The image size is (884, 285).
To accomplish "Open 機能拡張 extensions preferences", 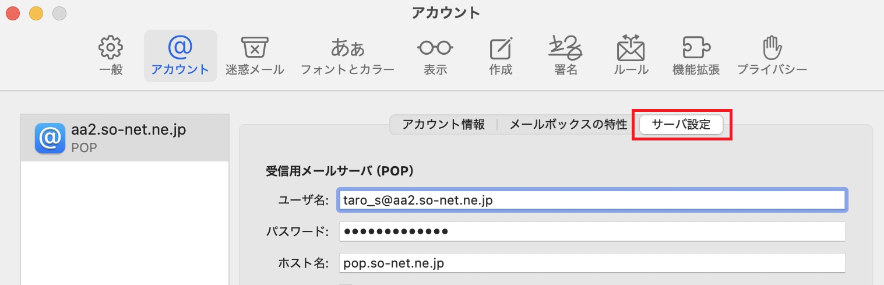I will pos(696,56).
